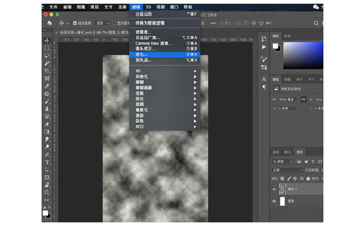Toggle the 自动选择 checkbox
This screenshot has height=226, width=363.
pyautogui.click(x=75, y=23)
